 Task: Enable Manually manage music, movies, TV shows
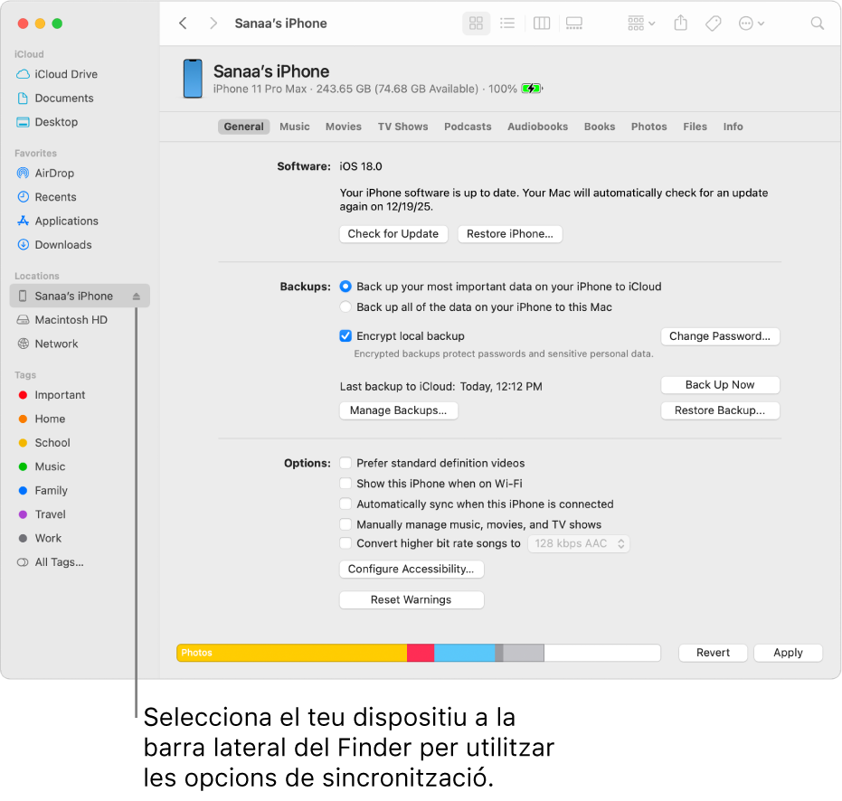point(345,524)
